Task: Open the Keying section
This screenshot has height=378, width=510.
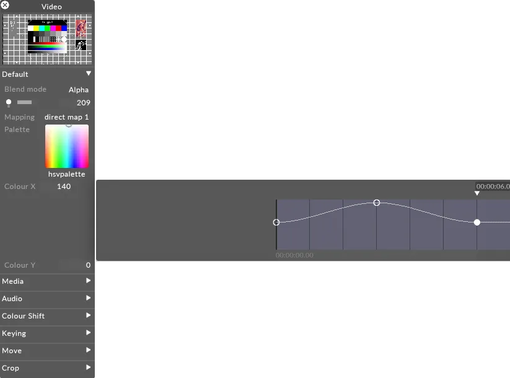Action: 88,333
